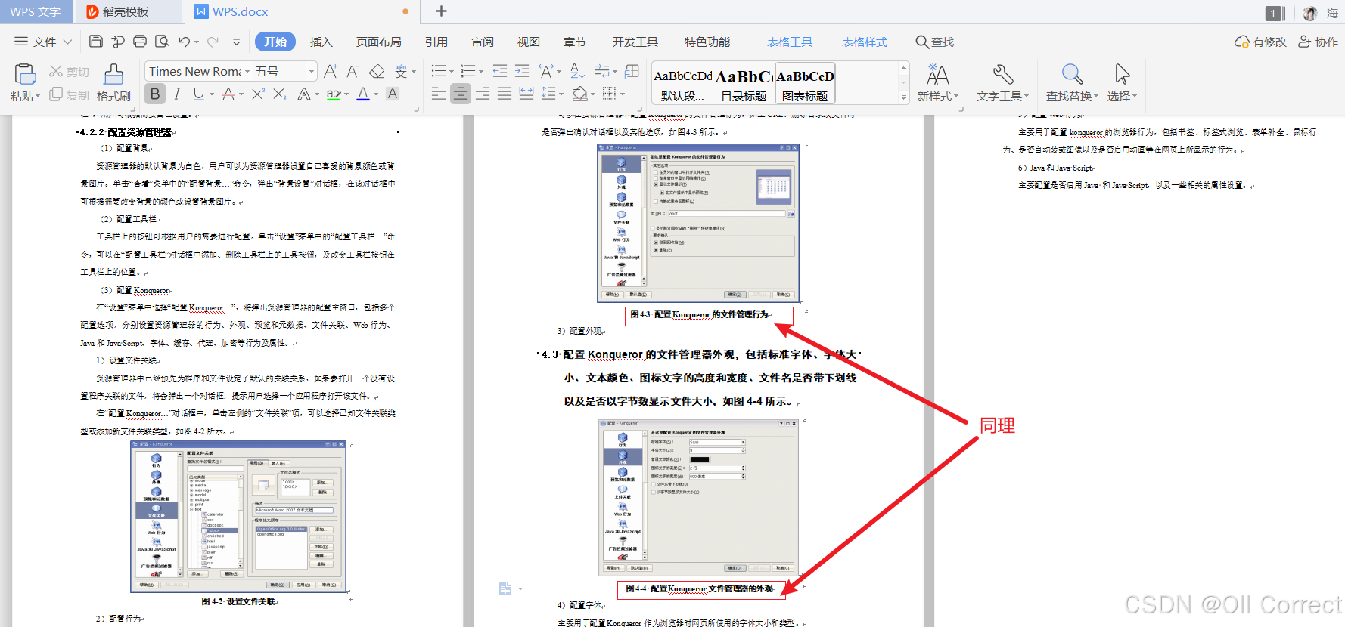The height and width of the screenshot is (627, 1345).
Task: Switch to the 页面布局 tab
Action: pos(379,42)
